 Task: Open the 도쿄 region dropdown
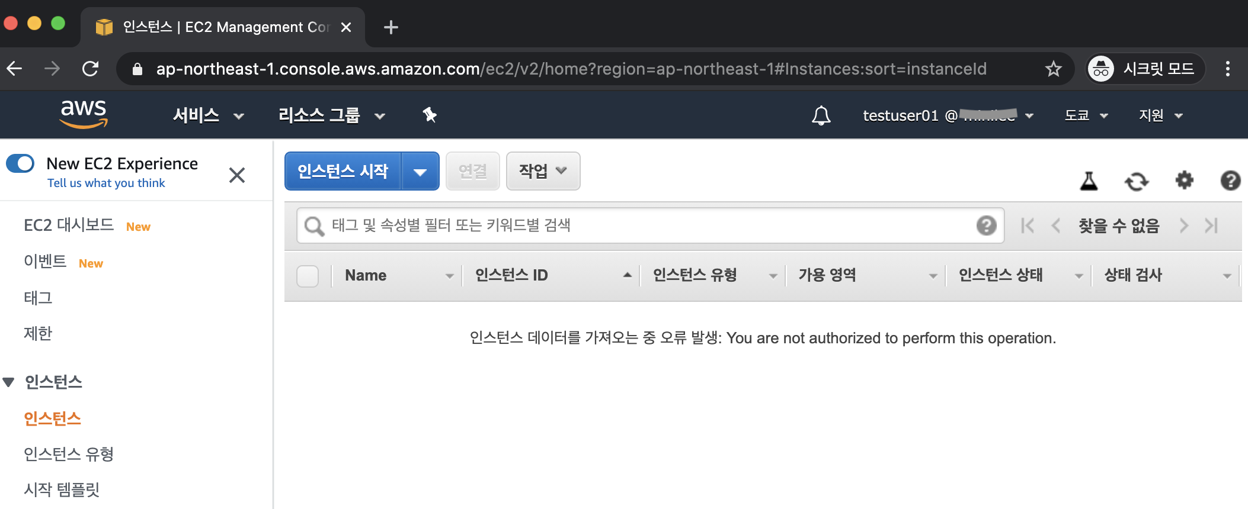[1086, 115]
